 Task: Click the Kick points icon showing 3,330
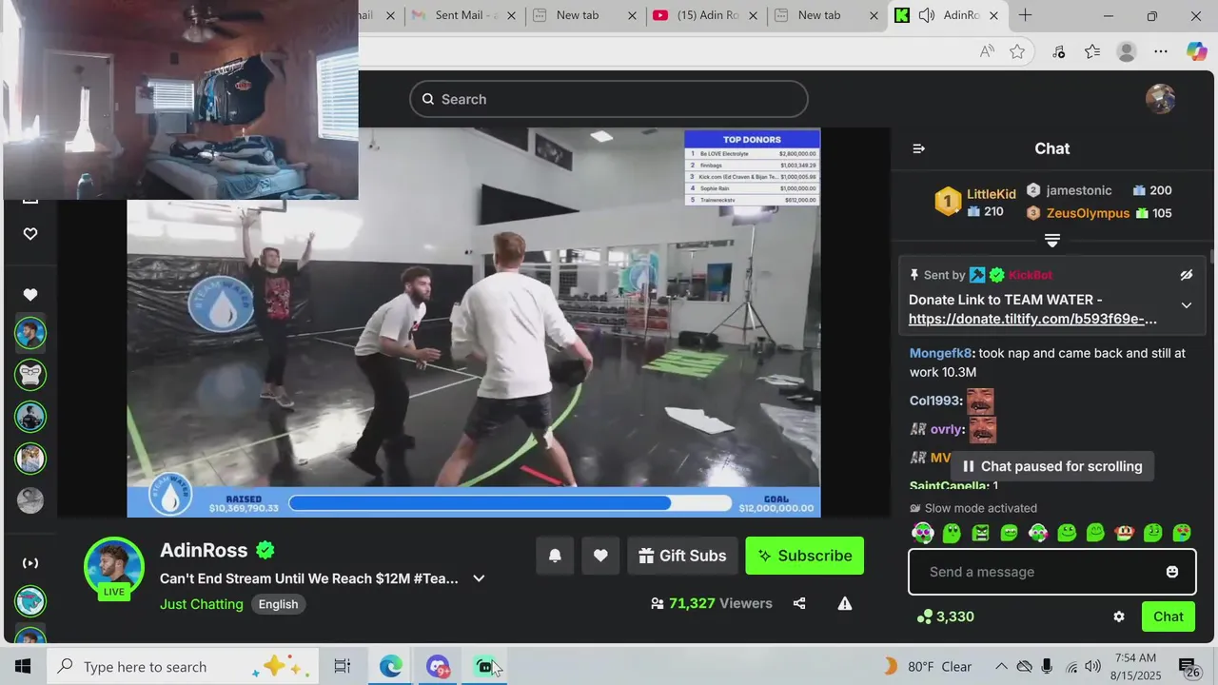tap(924, 616)
